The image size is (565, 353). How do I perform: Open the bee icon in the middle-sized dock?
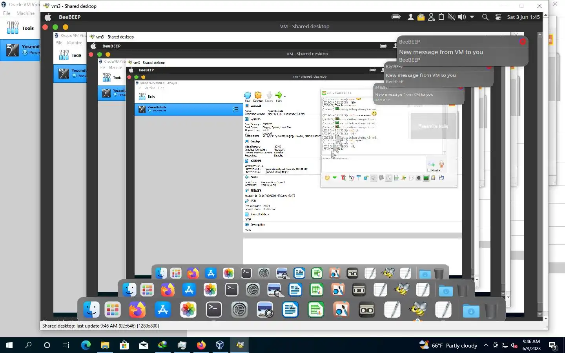402,290
